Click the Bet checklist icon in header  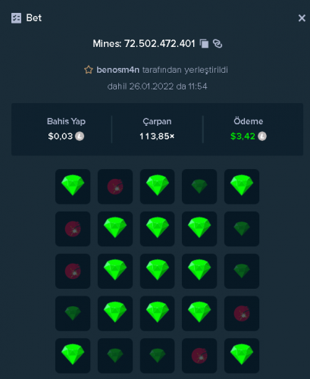16,18
